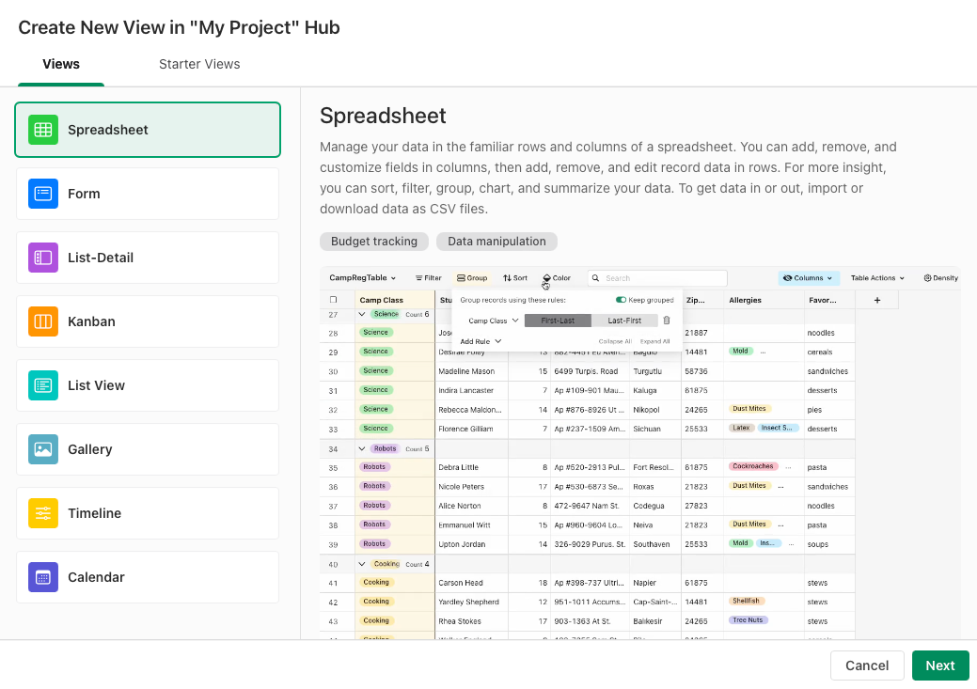Click the Density setting in preview
The height and width of the screenshot is (689, 977).
point(941,278)
